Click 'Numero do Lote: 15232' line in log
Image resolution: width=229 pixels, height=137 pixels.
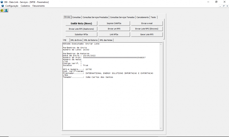click(76, 50)
